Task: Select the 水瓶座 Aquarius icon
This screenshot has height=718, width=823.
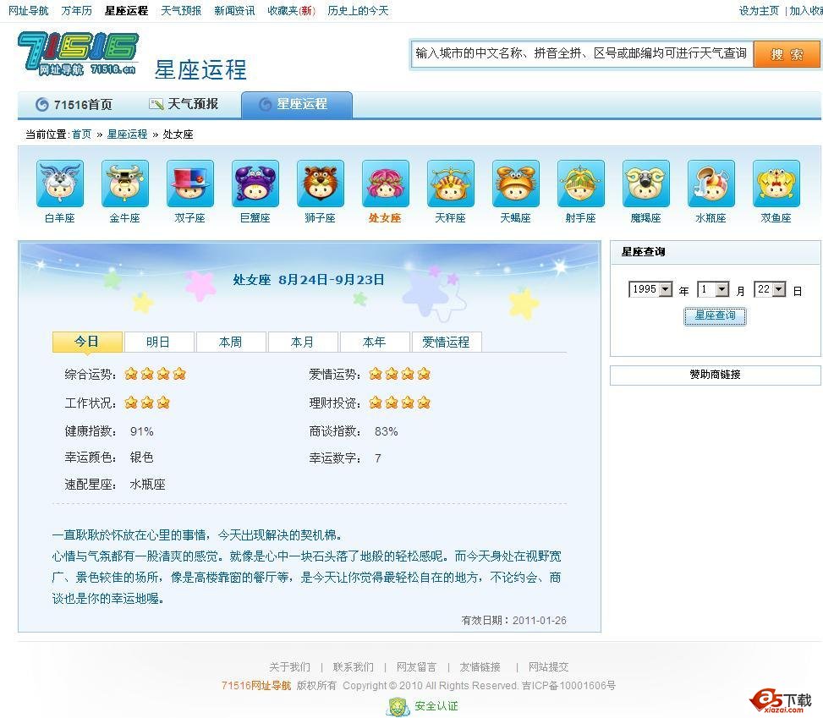Action: (711, 184)
